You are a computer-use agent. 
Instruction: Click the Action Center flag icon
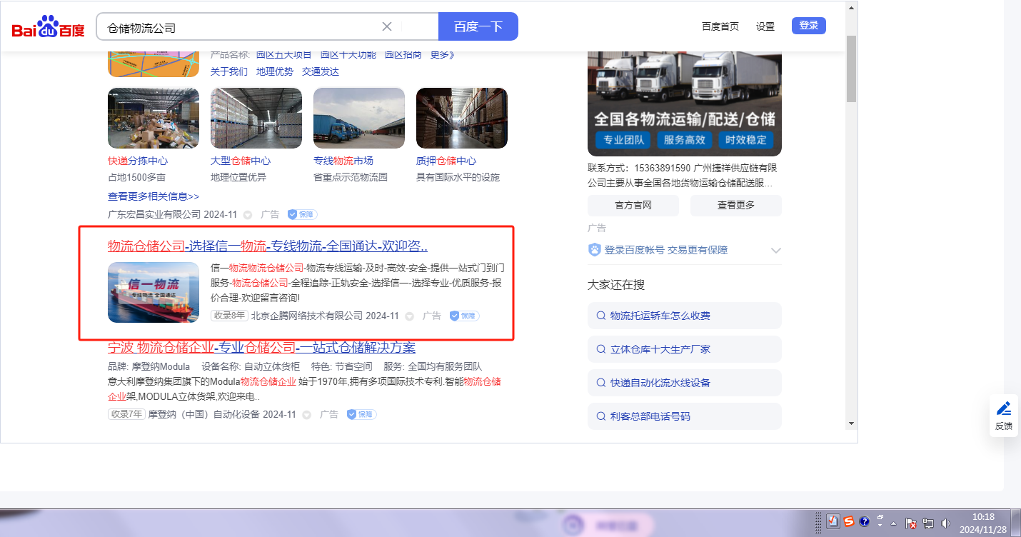[911, 523]
